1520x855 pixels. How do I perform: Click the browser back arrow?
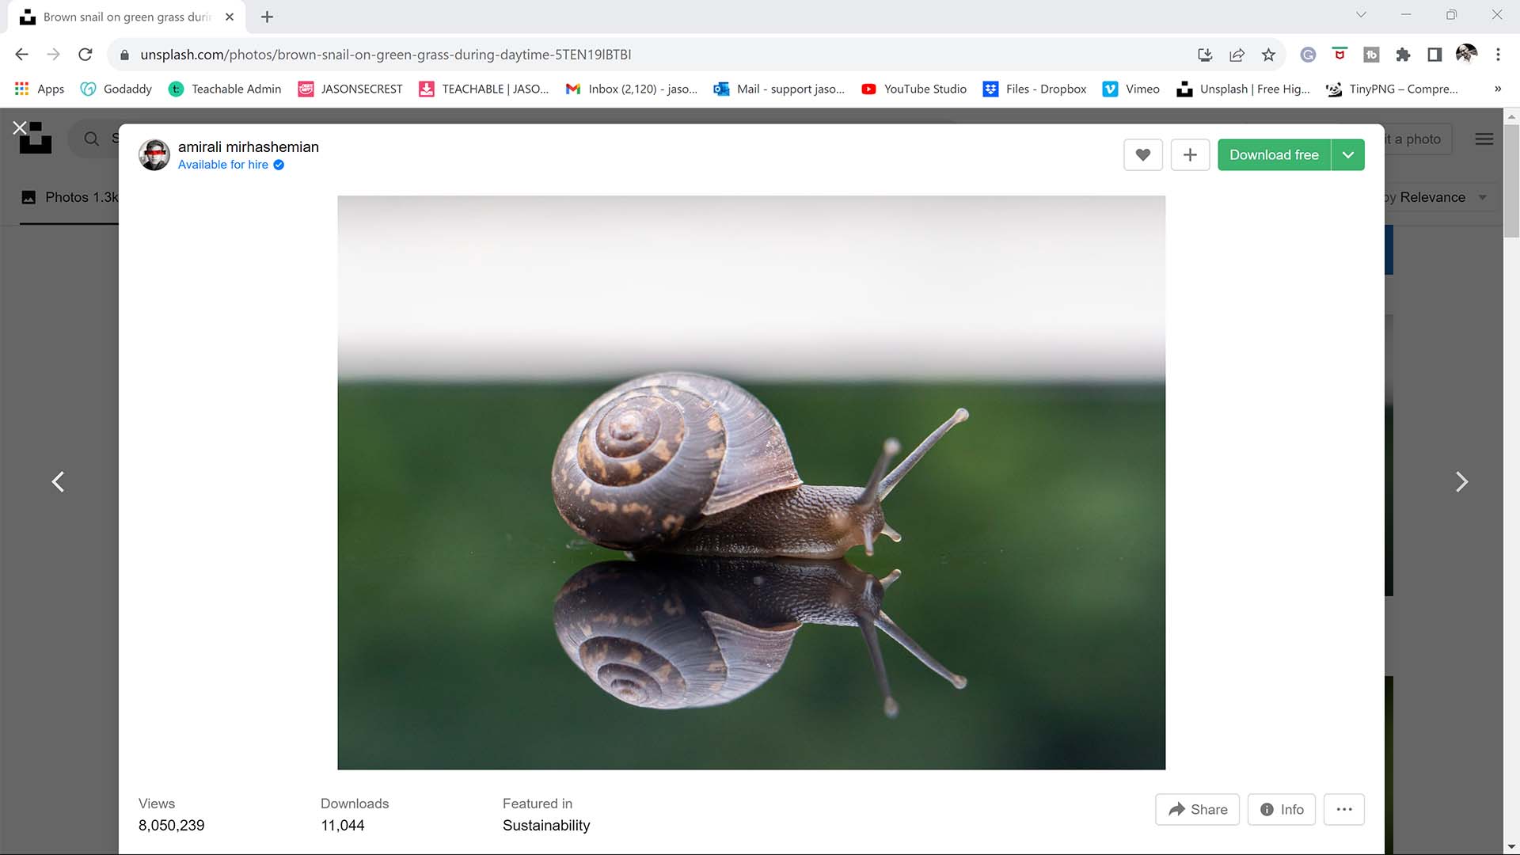22,55
